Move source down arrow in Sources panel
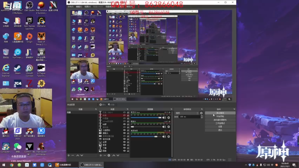Viewport: 299px width, 168px height. coord(118,155)
